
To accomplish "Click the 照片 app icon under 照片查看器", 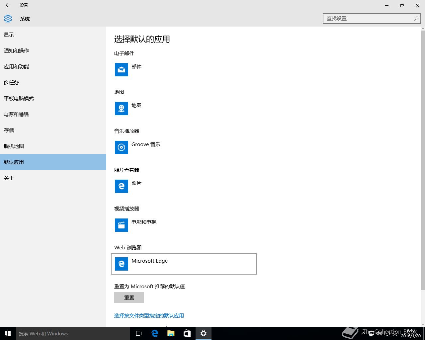I will 122,186.
